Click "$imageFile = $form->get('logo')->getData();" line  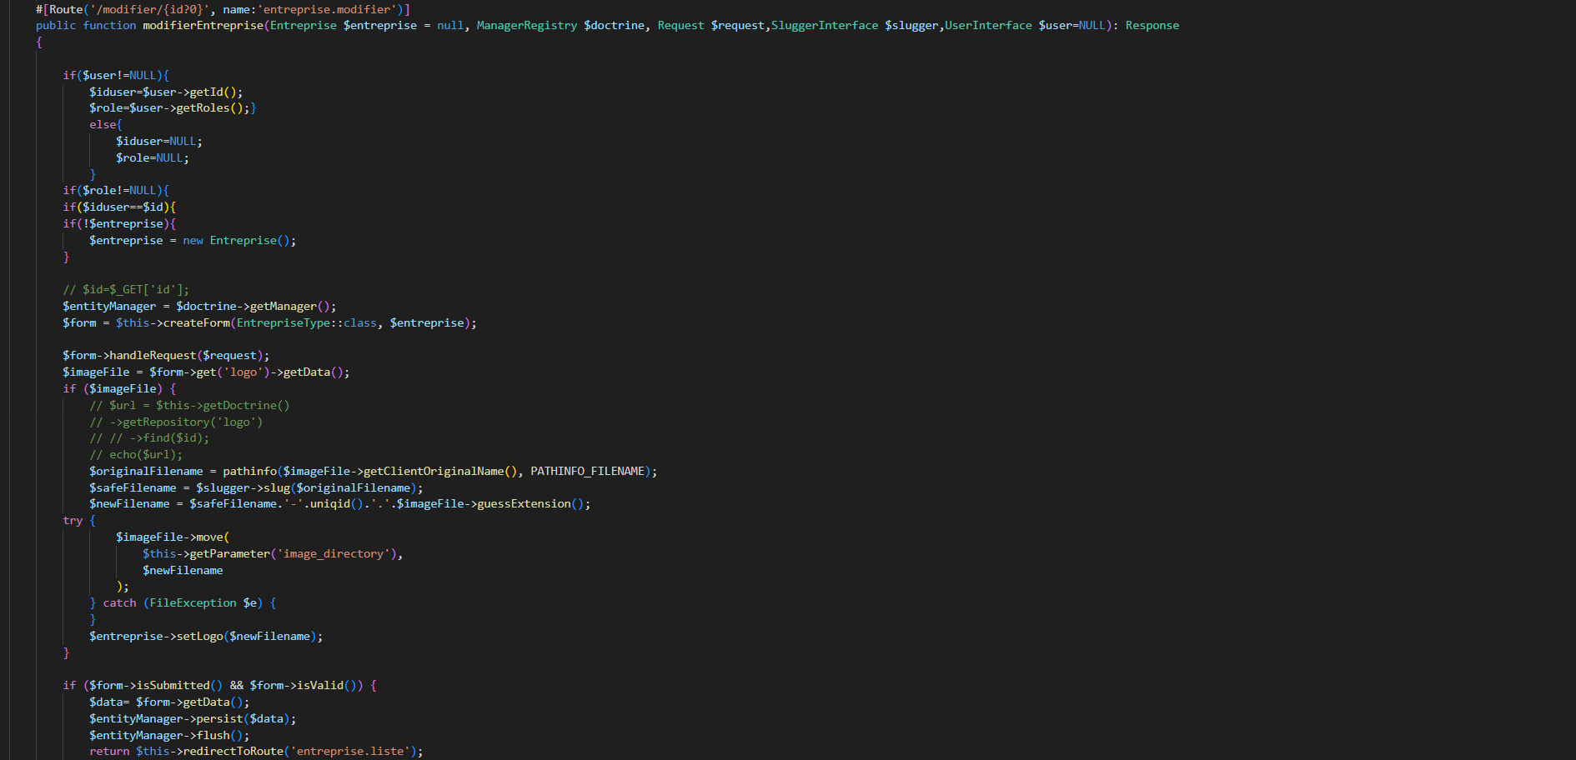pos(206,372)
